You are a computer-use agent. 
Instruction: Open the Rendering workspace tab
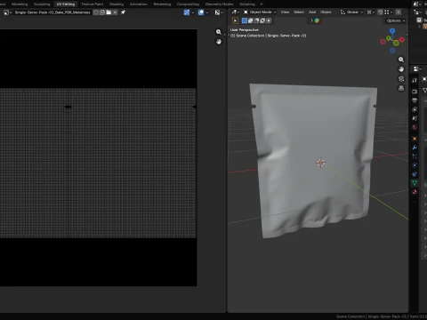[x=162, y=4]
